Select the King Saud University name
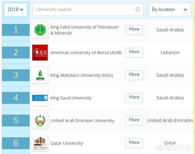The image size is (195, 154). coord(71,98)
